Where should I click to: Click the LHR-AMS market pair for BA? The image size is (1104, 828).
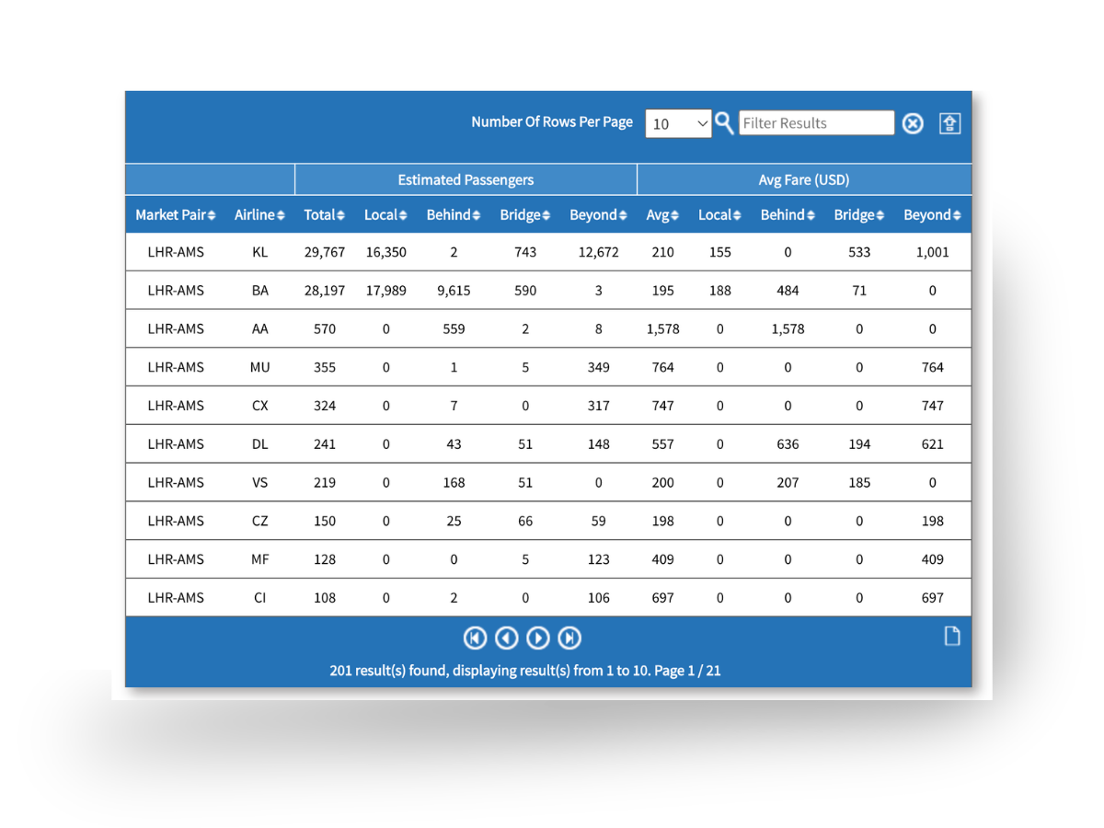pos(176,291)
